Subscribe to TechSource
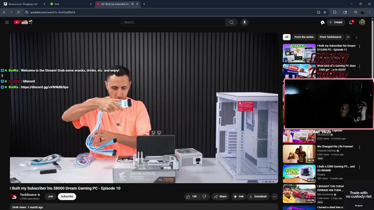This screenshot has height=210, width=374. pos(67,197)
